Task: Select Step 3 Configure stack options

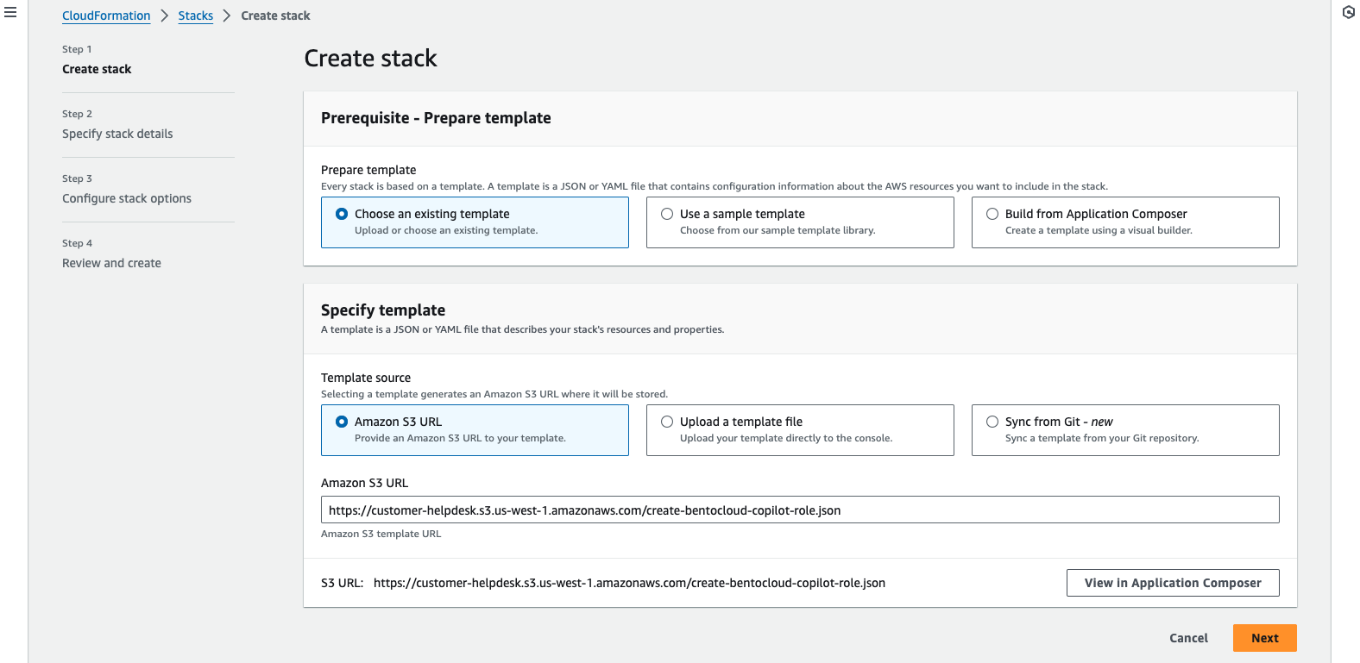Action: (127, 198)
